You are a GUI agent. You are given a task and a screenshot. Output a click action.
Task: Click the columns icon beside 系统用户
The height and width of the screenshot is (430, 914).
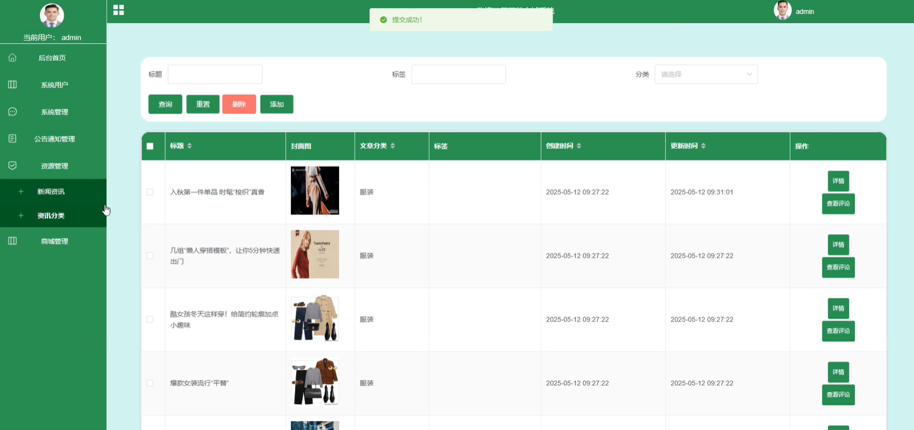(x=12, y=85)
